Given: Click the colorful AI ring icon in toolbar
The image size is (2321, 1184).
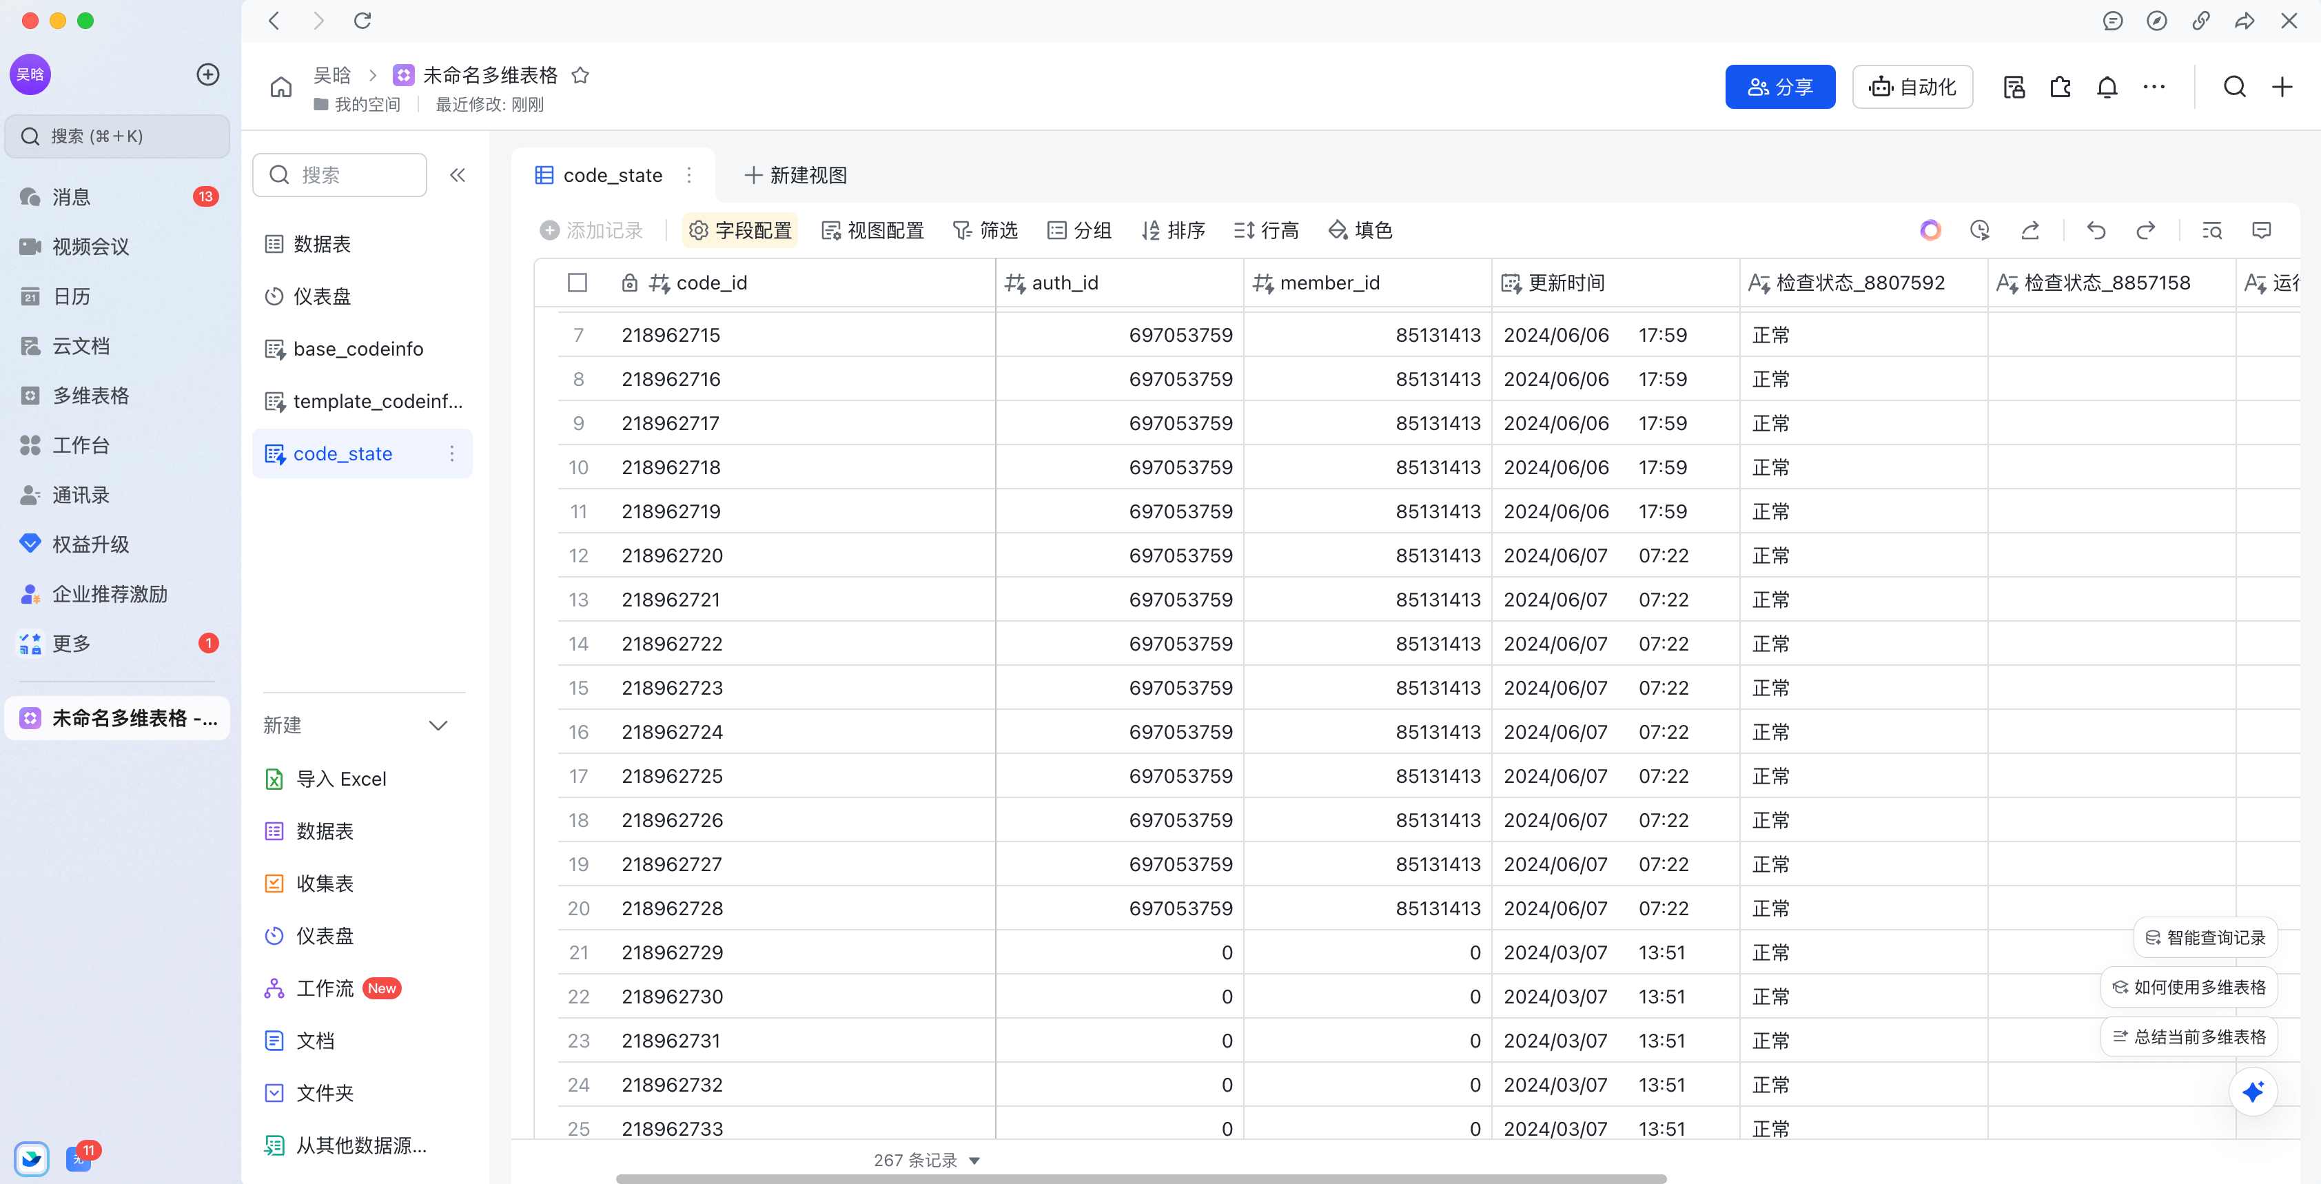Looking at the screenshot, I should point(1930,229).
